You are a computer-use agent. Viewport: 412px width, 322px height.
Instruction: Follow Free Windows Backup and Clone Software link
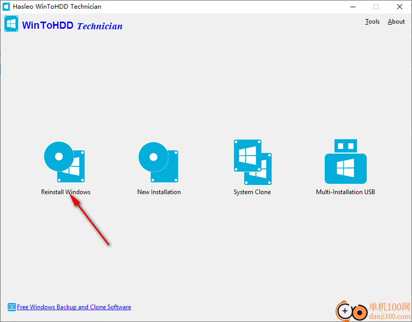point(74,307)
